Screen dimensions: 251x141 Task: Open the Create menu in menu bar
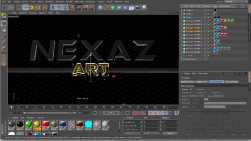tap(16, 2)
